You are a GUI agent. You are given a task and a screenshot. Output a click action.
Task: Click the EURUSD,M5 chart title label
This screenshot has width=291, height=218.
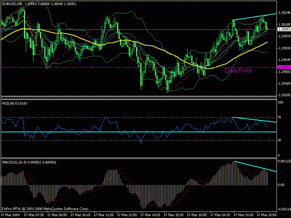[x=12, y=4]
